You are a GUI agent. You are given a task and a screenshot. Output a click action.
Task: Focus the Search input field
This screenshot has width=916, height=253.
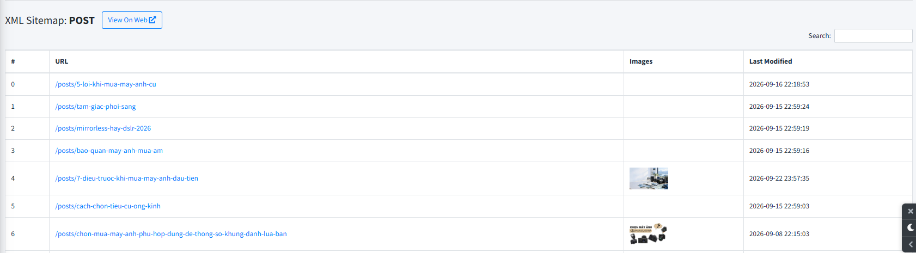pyautogui.click(x=873, y=36)
